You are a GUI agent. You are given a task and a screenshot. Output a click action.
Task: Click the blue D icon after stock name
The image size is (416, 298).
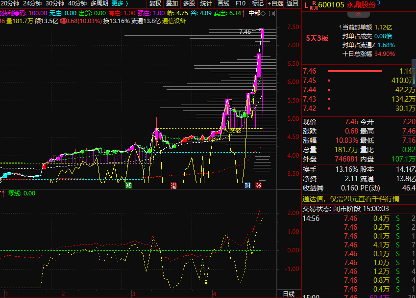coord(378,3)
